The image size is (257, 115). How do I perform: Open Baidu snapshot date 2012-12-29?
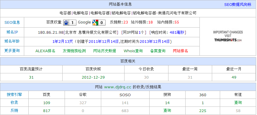[x=93, y=77]
